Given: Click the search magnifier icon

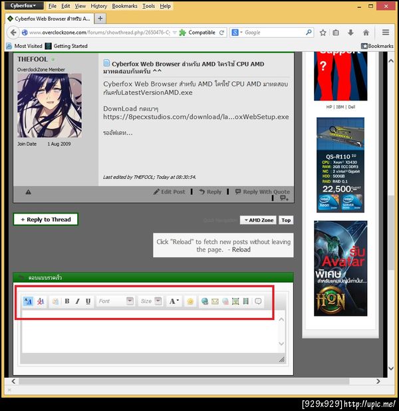Looking at the screenshot, I should pos(309,32).
